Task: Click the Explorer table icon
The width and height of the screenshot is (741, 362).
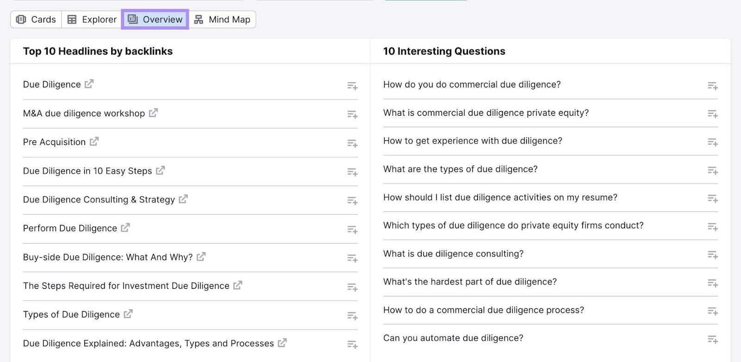Action: click(72, 19)
